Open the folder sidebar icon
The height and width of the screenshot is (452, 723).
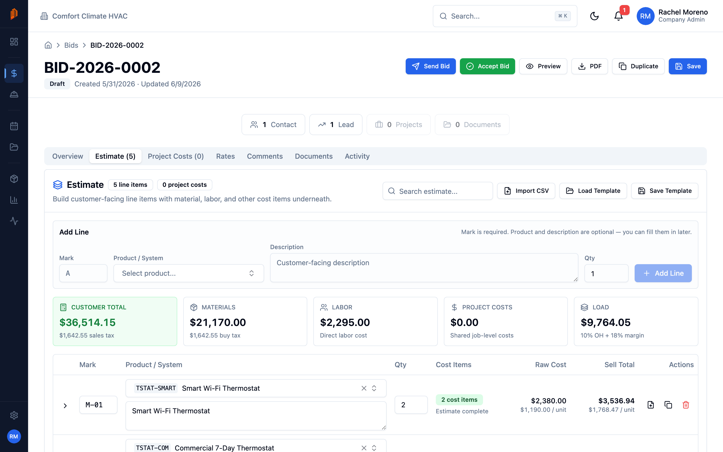click(14, 147)
